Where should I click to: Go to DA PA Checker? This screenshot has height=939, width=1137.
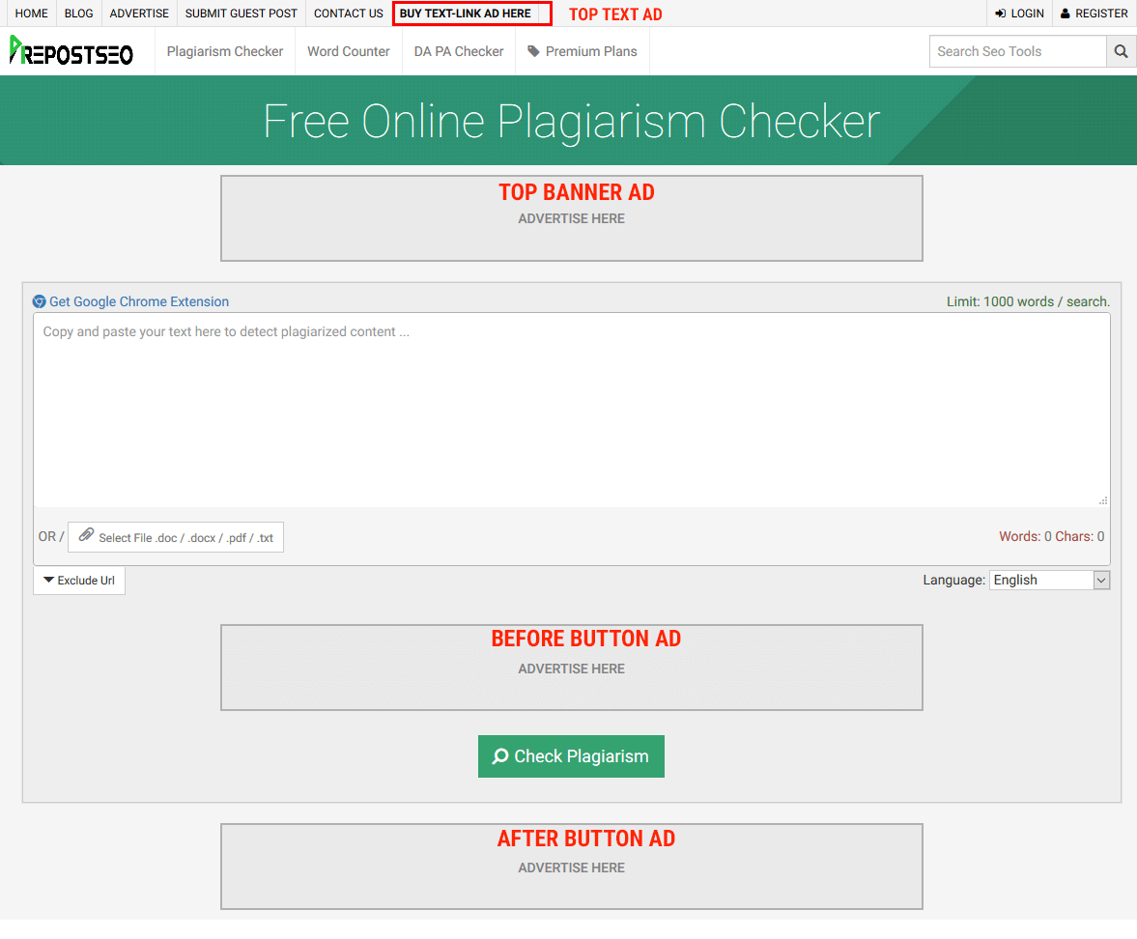[459, 51]
